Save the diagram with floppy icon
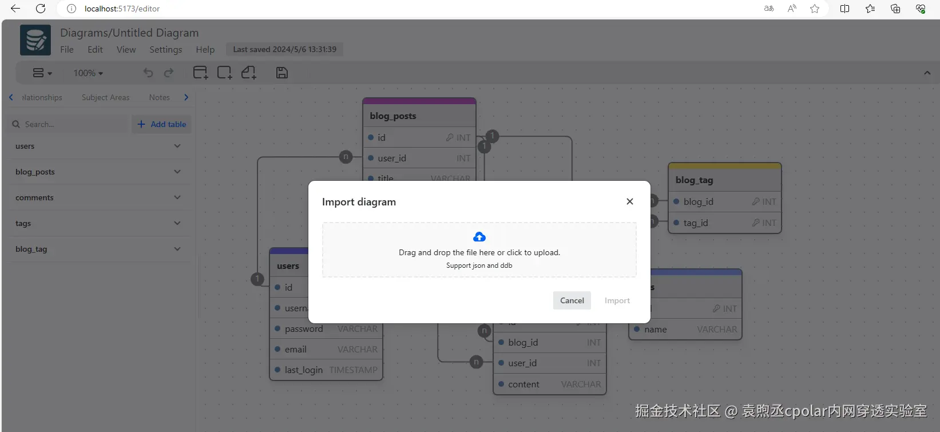 click(282, 73)
